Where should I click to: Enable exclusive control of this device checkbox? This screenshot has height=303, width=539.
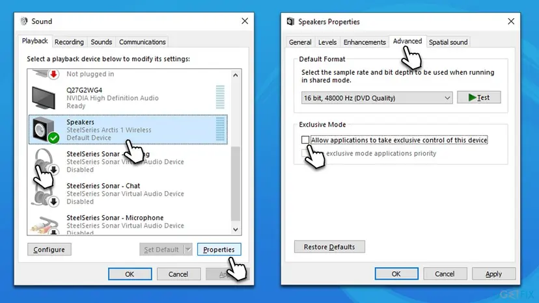(x=305, y=140)
